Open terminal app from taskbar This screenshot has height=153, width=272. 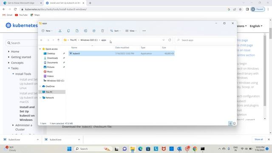pos(203,149)
